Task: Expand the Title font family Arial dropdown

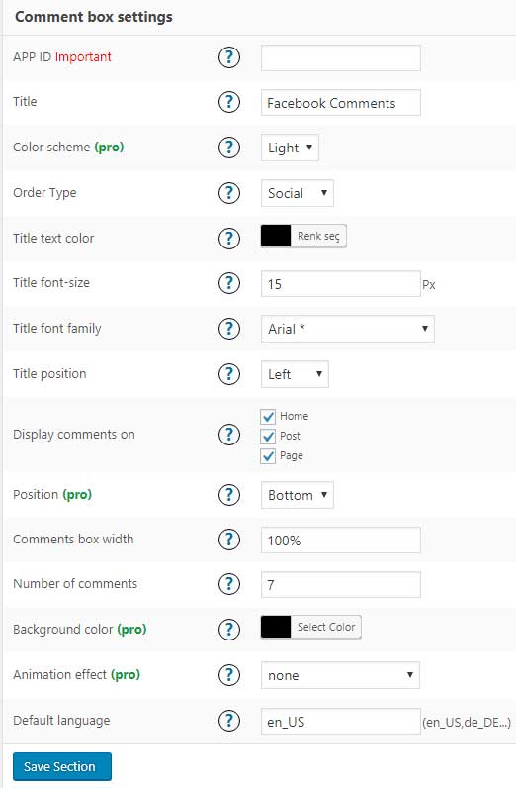Action: point(347,329)
